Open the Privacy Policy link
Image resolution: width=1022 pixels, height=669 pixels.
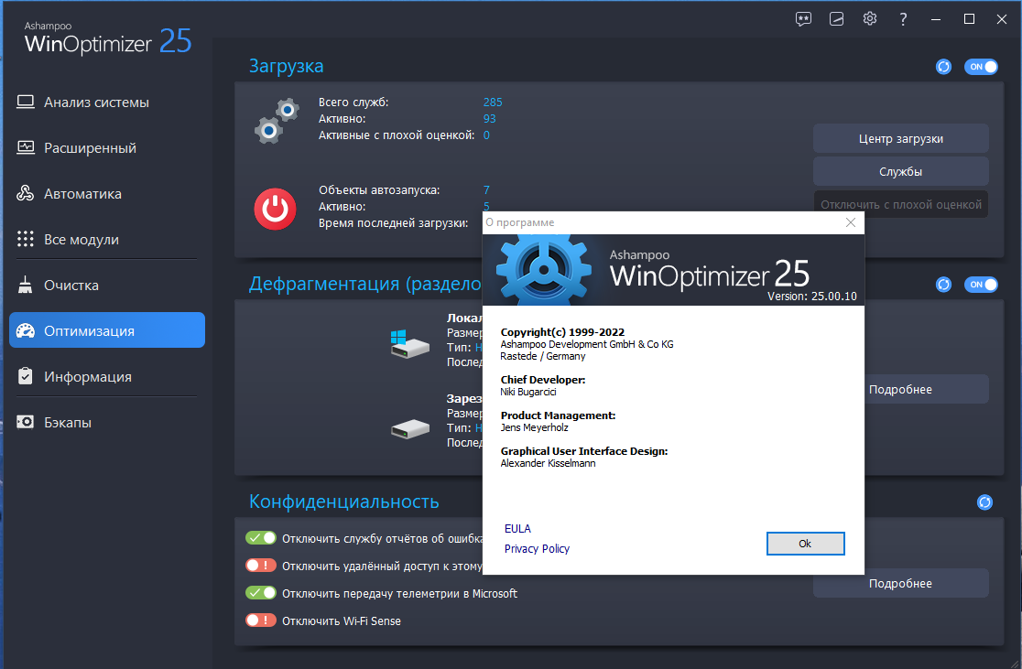click(537, 548)
